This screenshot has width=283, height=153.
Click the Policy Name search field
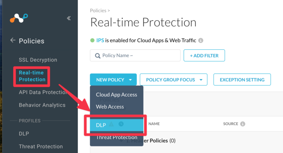[x=135, y=56]
